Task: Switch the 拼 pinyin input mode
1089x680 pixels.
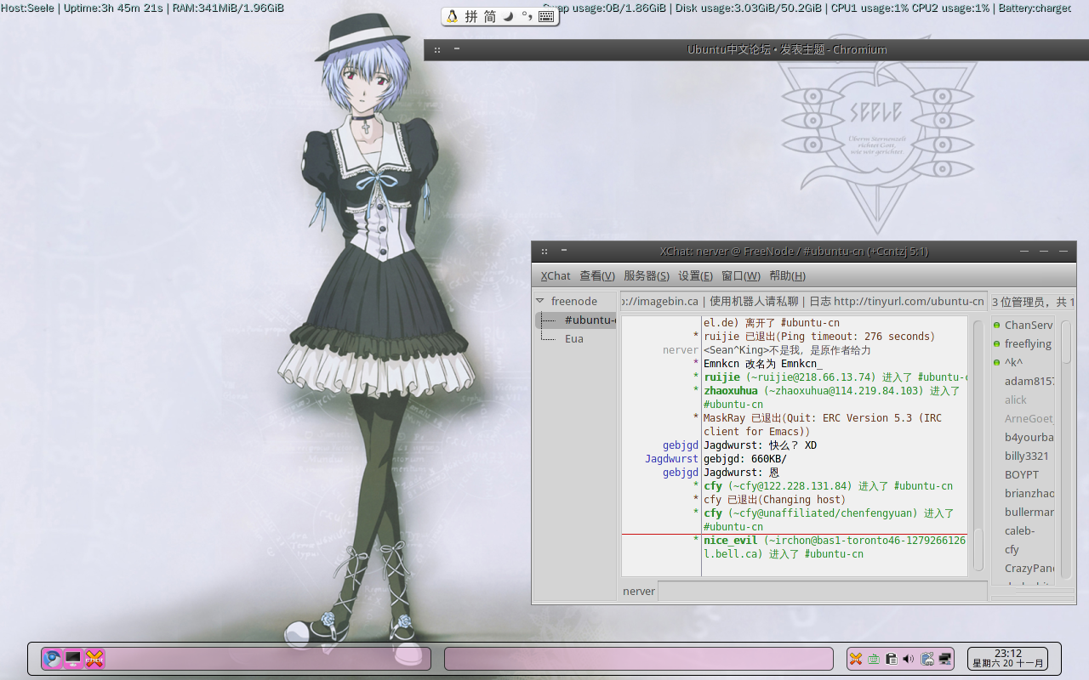Action: (x=471, y=16)
